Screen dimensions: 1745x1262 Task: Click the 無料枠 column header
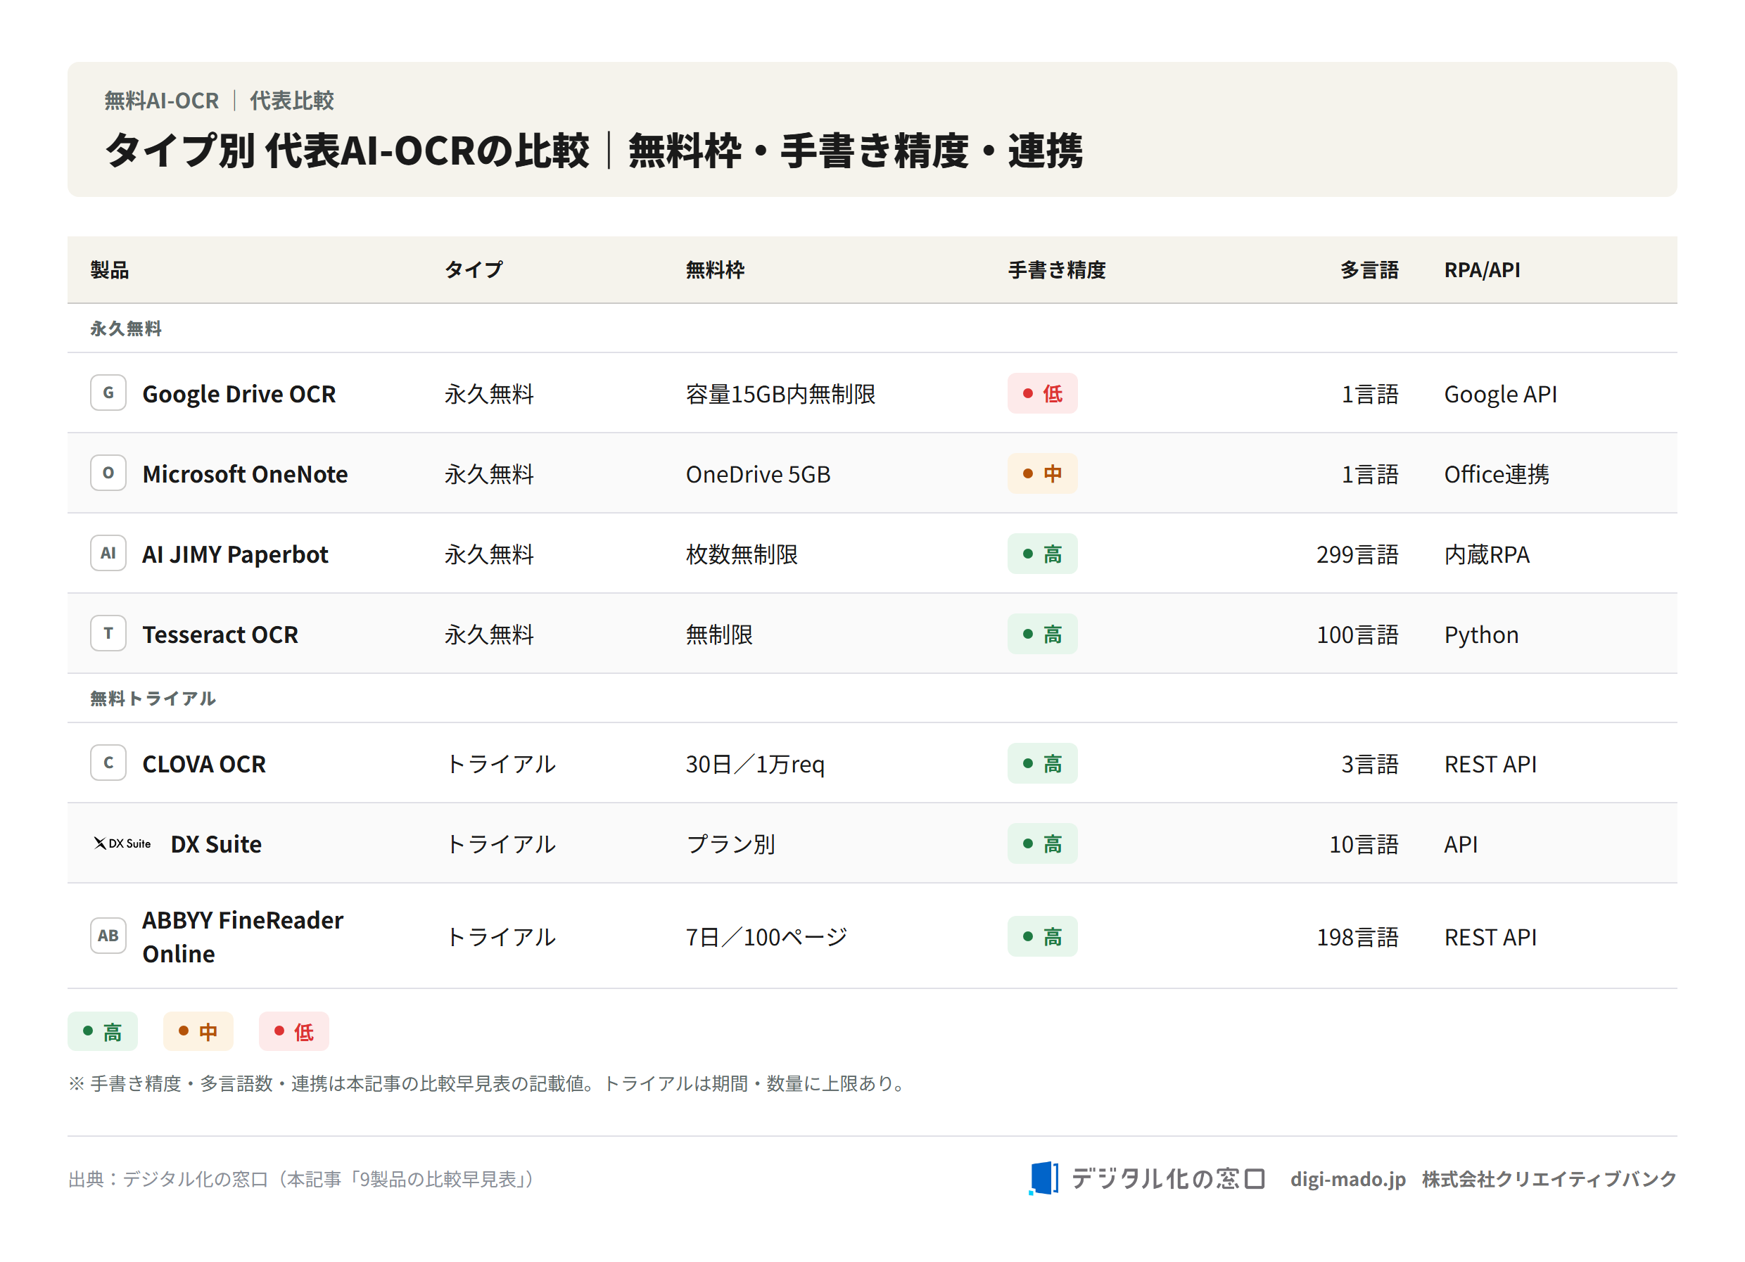click(715, 270)
